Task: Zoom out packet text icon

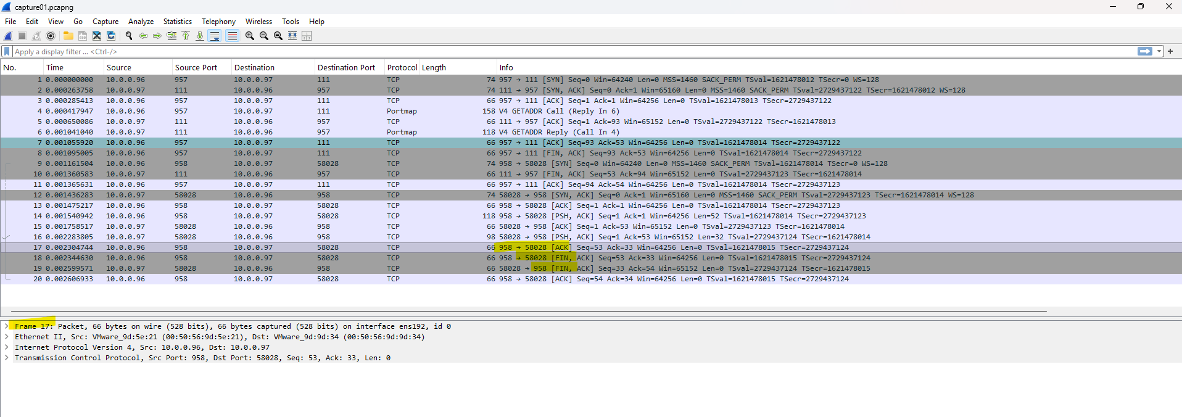Action: click(263, 36)
